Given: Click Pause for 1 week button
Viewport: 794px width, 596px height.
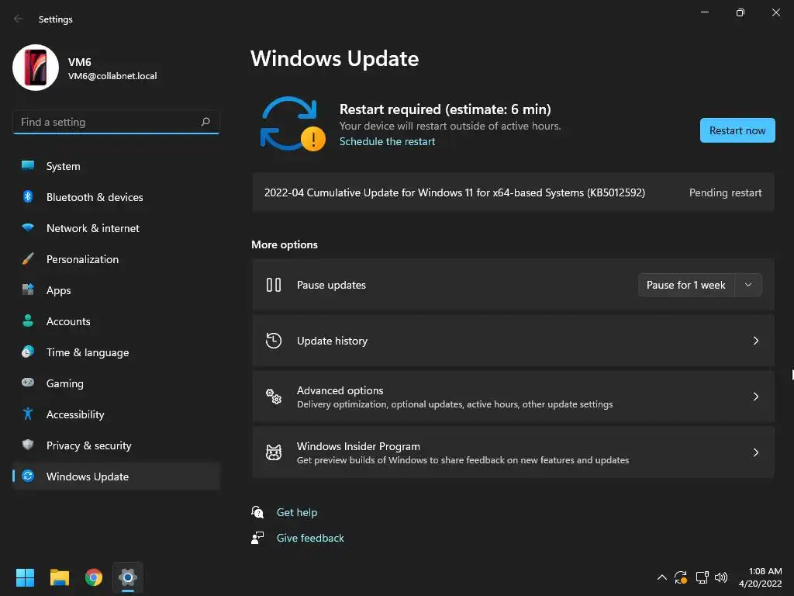Looking at the screenshot, I should click(x=686, y=285).
